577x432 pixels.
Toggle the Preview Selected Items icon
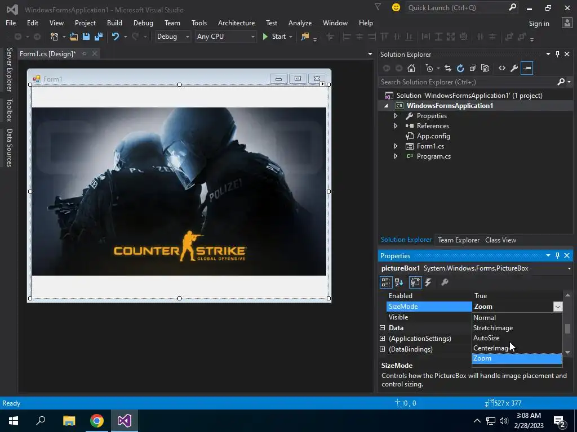(x=527, y=68)
